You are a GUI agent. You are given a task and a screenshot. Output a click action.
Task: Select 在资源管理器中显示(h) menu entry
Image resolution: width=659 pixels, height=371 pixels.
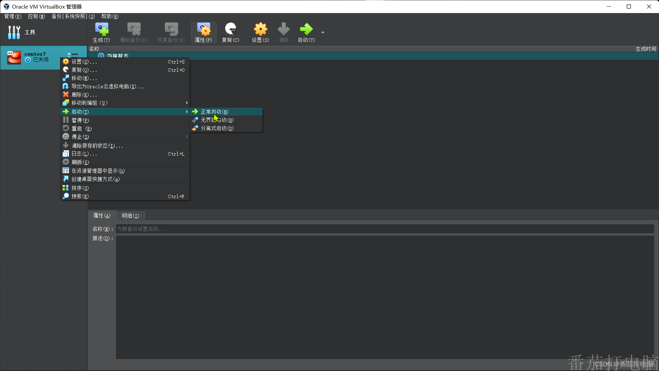point(125,171)
